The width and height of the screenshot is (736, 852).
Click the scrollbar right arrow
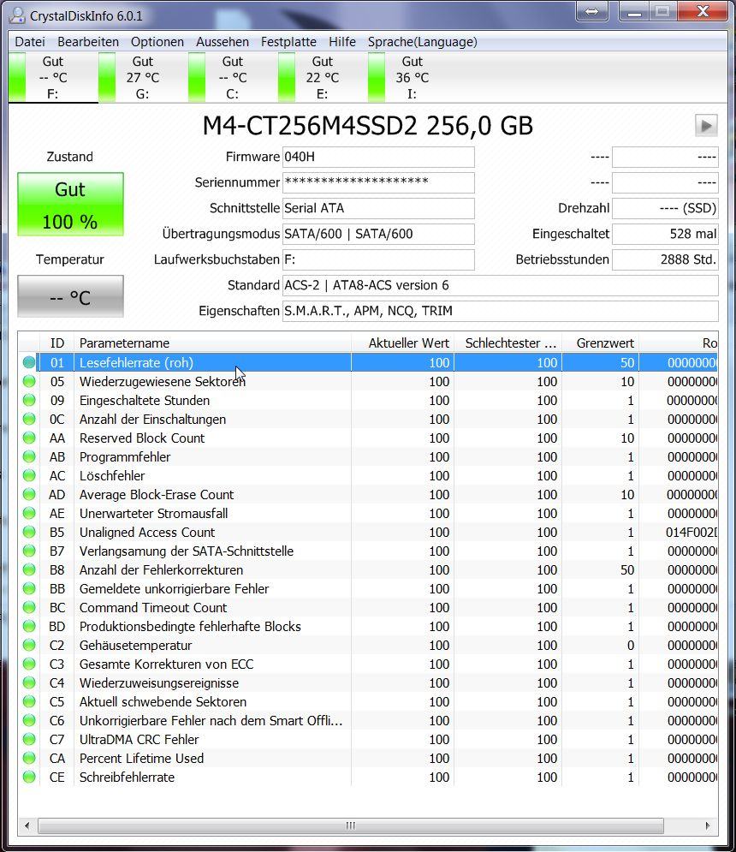707,826
